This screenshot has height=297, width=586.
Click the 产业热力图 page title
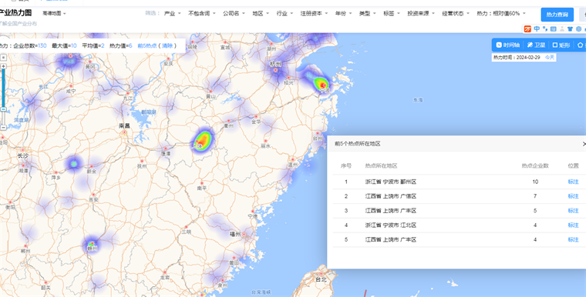[x=15, y=12]
